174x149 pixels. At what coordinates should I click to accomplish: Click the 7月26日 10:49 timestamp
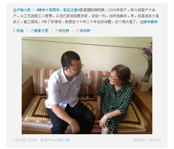coord(25,140)
